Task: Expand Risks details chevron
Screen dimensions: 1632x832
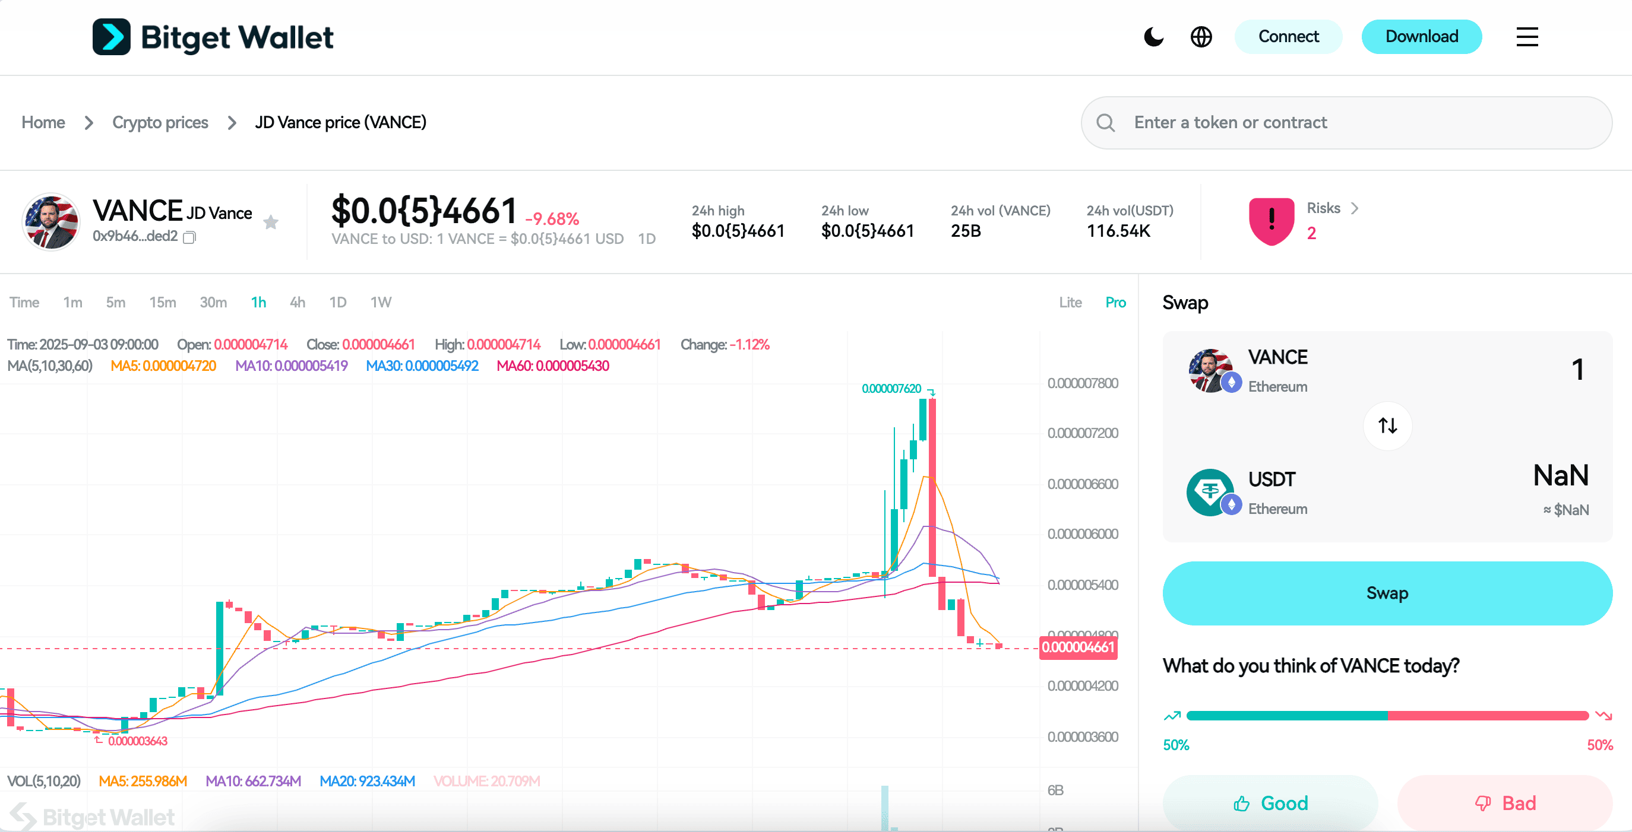Action: (1354, 208)
